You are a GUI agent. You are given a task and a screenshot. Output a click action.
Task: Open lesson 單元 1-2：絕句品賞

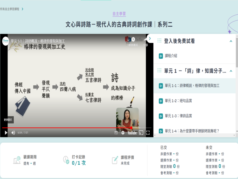178,101
